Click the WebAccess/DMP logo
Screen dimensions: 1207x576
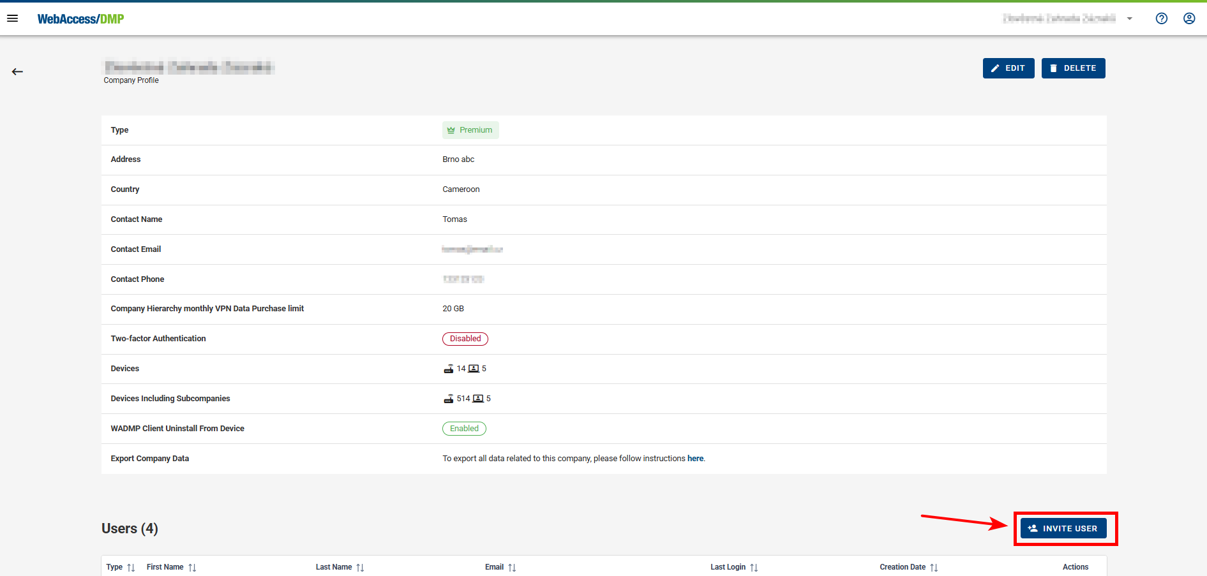click(x=80, y=19)
